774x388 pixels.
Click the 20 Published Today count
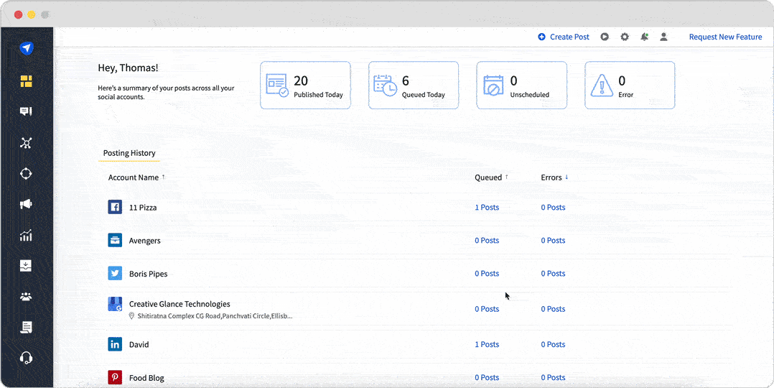coord(301,81)
